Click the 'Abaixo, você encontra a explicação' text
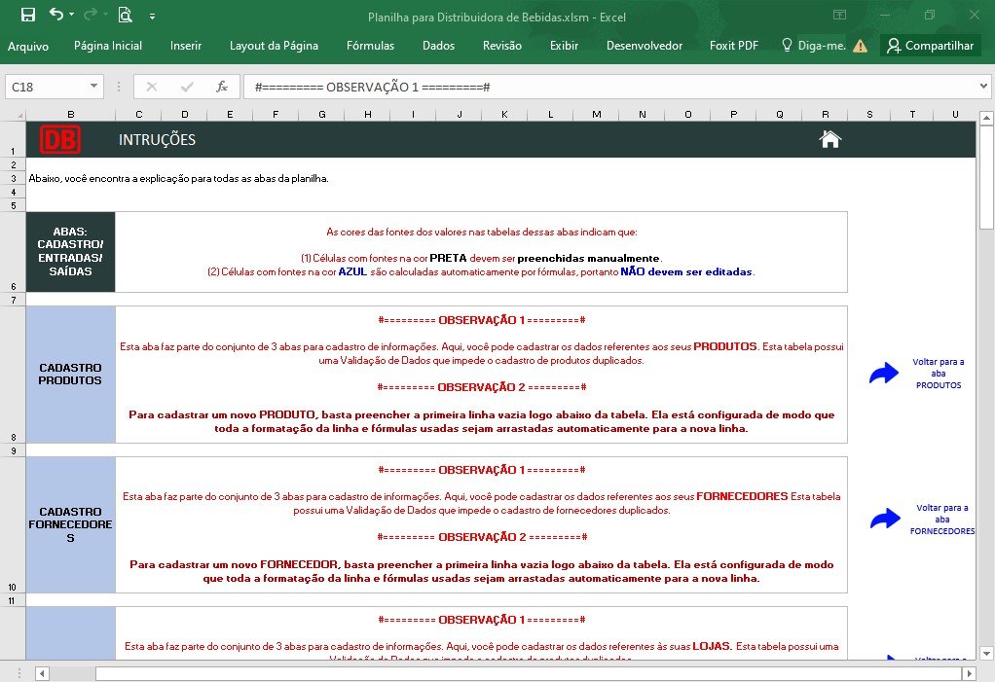The height and width of the screenshot is (682, 995). click(x=178, y=179)
